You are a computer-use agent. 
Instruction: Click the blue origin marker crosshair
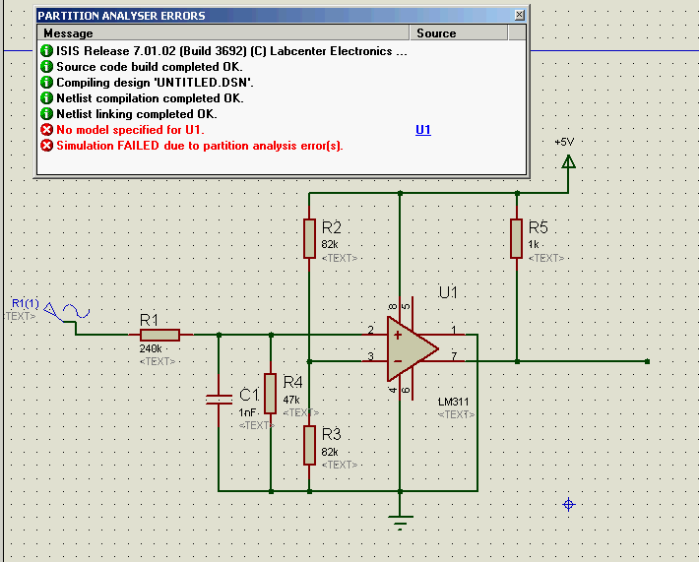pos(569,505)
